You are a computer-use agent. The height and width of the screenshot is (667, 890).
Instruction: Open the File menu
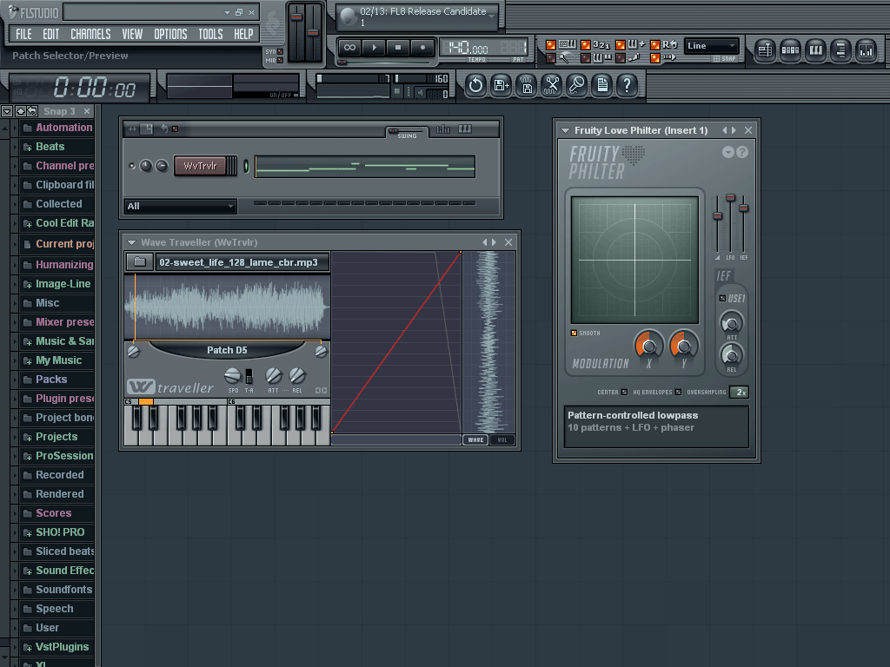[23, 34]
